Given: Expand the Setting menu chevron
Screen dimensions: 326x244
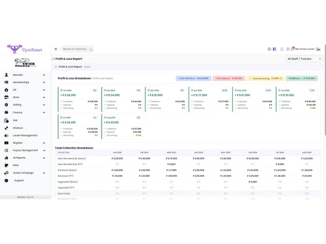Looking at the screenshot, I should [44, 105].
